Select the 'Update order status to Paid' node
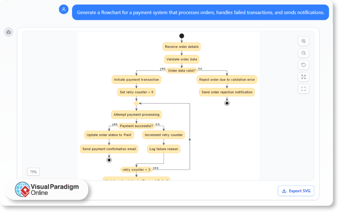This screenshot has width=341, height=212. pyautogui.click(x=109, y=135)
